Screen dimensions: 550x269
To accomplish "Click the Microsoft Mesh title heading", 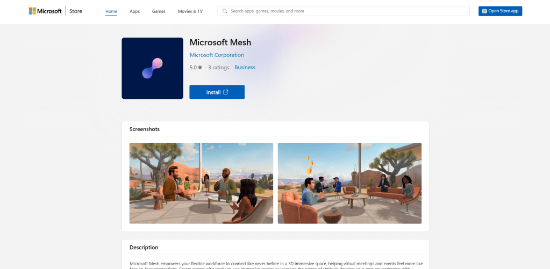I will tap(220, 42).
